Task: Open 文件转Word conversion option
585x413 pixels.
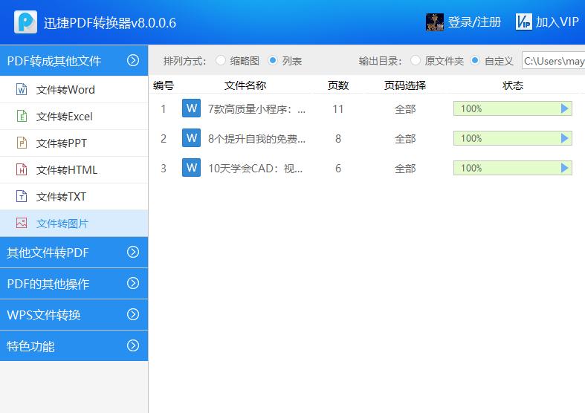Action: 74,89
